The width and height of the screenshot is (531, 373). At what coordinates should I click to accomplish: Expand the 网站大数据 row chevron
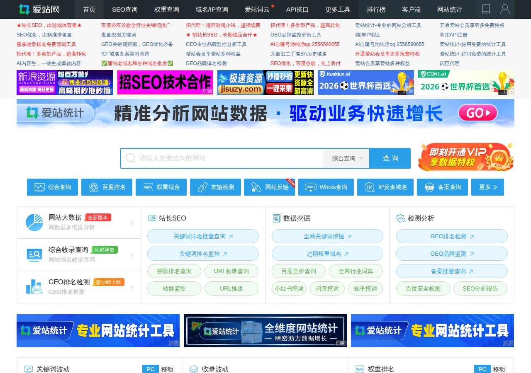point(132,223)
